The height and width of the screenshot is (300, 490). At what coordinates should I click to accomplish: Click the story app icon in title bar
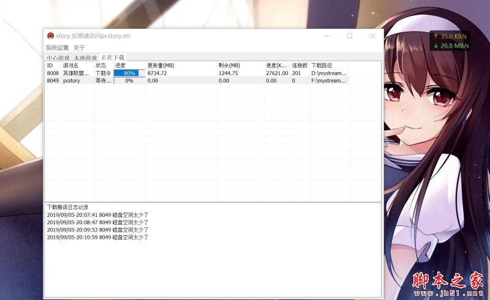(x=50, y=36)
